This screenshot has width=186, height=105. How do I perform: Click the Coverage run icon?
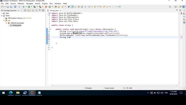click(x=34, y=7)
